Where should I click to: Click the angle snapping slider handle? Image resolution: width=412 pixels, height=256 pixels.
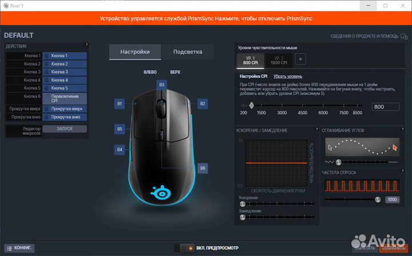point(339,162)
